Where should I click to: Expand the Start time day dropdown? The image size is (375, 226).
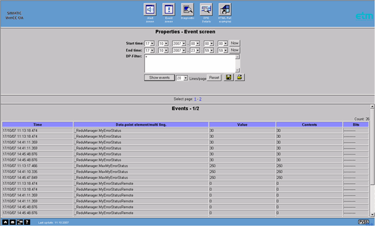click(149, 44)
